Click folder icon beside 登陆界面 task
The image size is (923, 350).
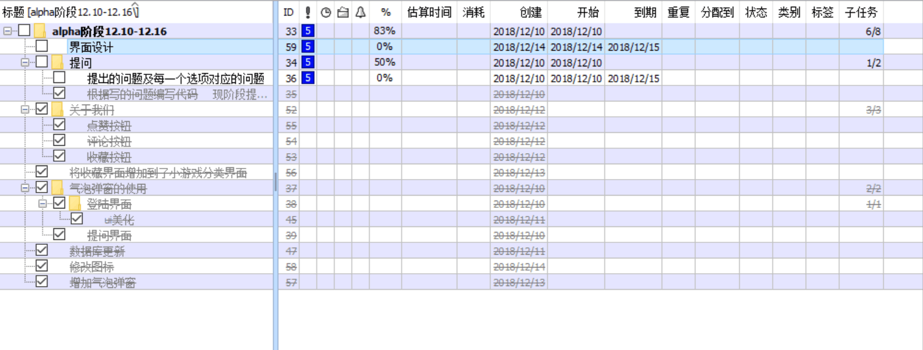coord(74,204)
